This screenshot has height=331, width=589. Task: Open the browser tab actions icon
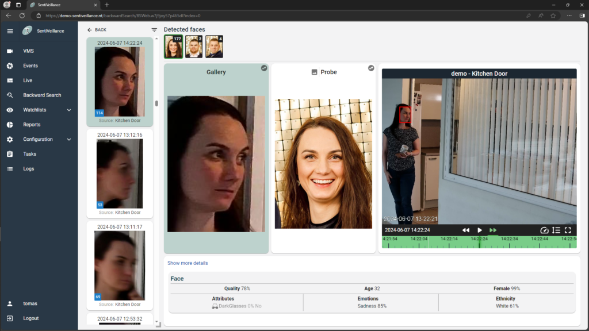pos(18,5)
